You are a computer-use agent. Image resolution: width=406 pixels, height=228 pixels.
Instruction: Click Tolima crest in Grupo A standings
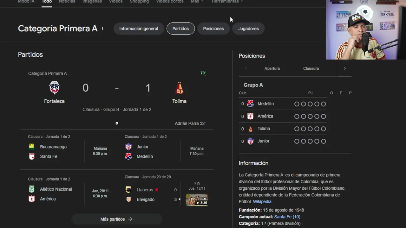click(251, 129)
